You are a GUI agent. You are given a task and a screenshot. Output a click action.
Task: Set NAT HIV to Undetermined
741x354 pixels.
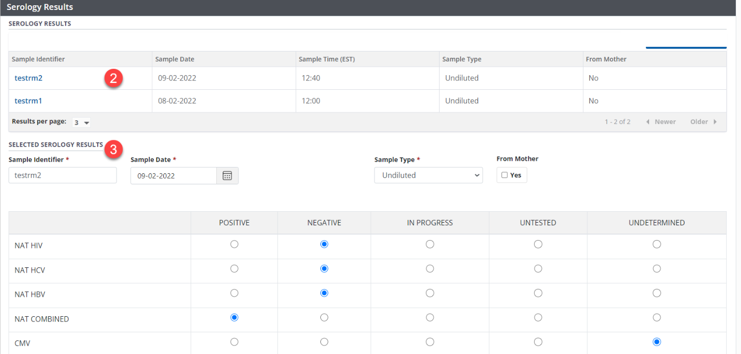tap(656, 244)
